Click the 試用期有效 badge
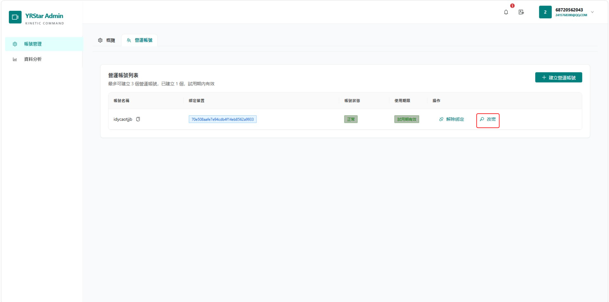This screenshot has height=302, width=609. pos(407,119)
